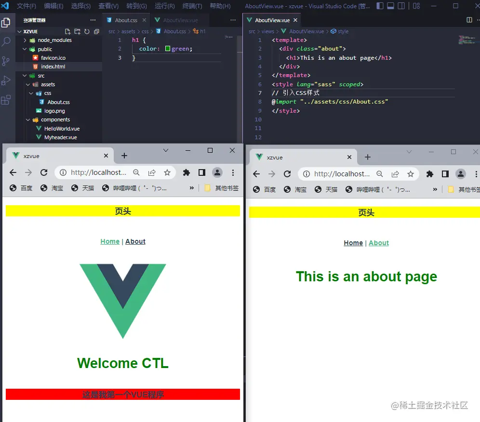Open tab search chevron in left Chrome

(166, 150)
